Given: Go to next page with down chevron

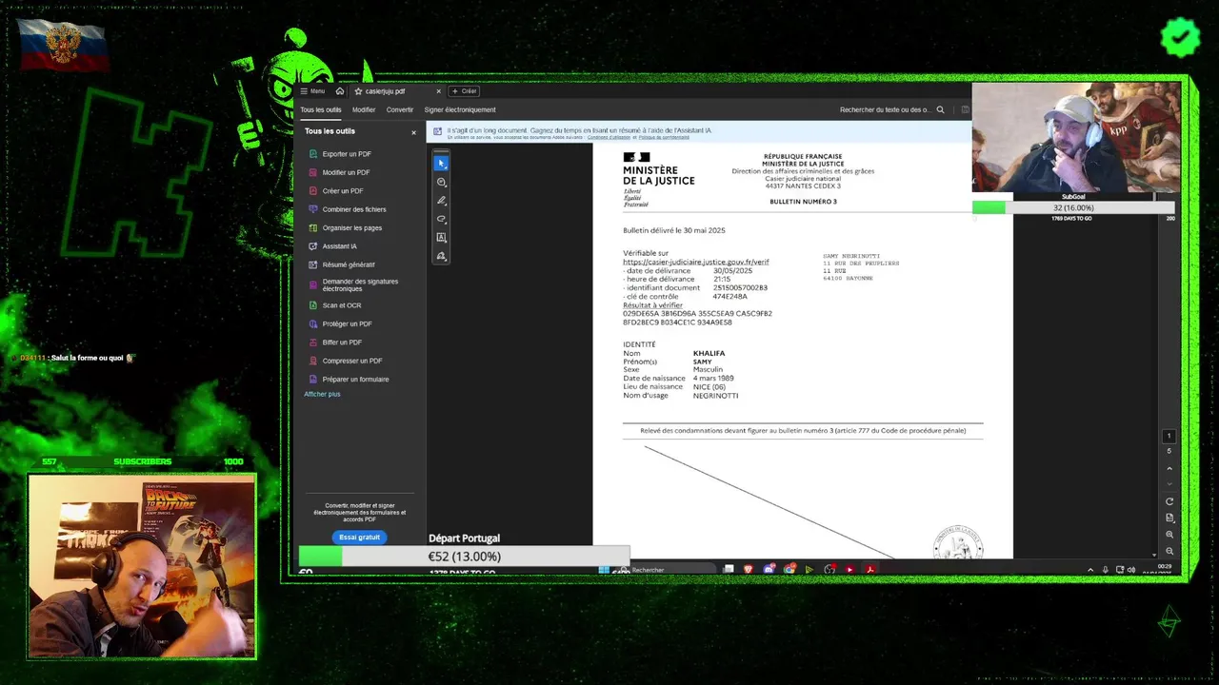Looking at the screenshot, I should pos(1169,483).
